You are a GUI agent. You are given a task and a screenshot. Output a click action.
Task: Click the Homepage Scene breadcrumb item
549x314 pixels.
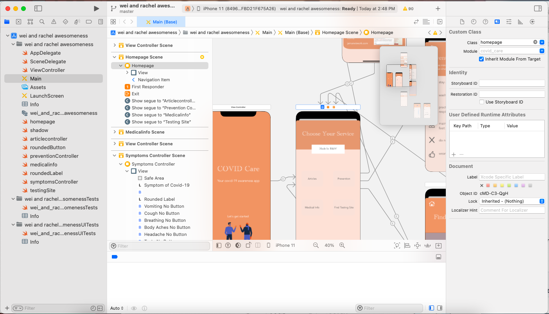[x=337, y=32]
